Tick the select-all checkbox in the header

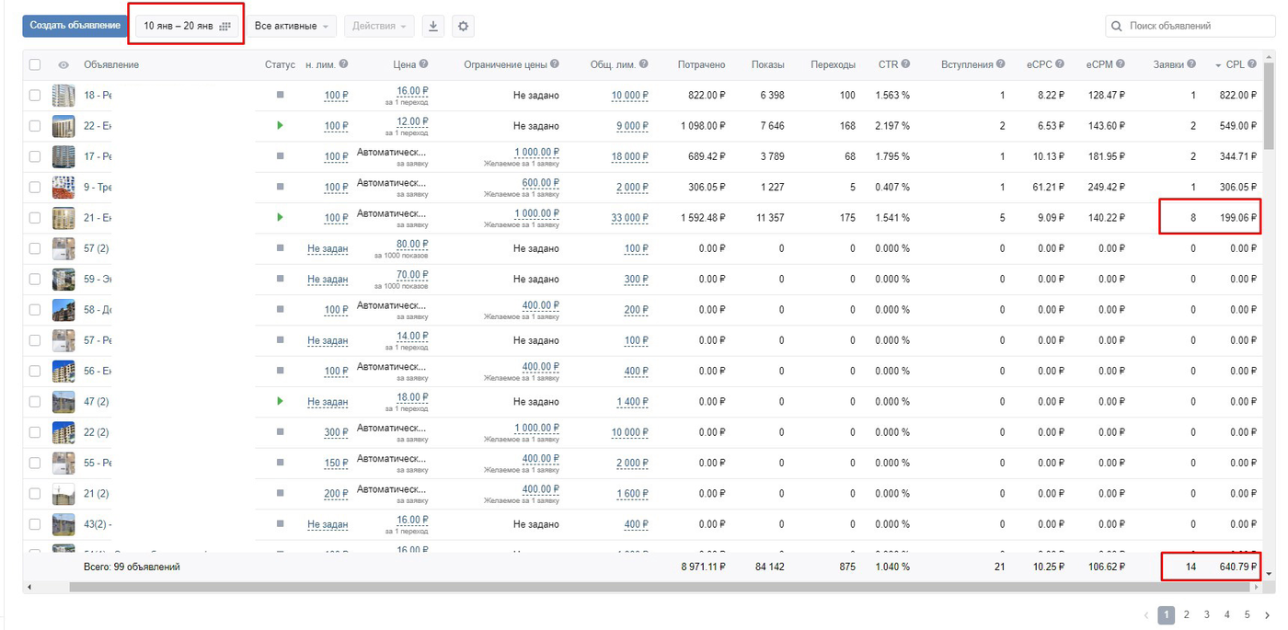pos(35,64)
